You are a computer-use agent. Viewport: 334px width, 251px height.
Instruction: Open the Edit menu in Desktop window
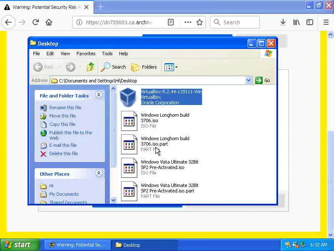(50, 54)
